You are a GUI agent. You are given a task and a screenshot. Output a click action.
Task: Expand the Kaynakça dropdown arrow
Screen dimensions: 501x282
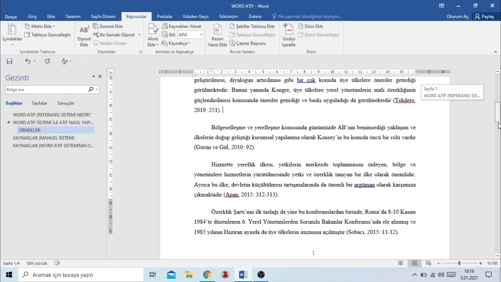pyautogui.click(x=189, y=43)
